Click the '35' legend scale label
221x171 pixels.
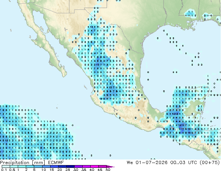coord(84,170)
